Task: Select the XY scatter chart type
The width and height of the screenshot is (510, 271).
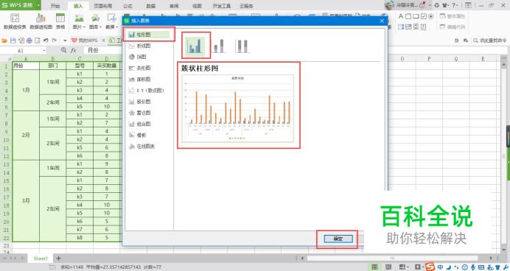Action: tap(147, 91)
